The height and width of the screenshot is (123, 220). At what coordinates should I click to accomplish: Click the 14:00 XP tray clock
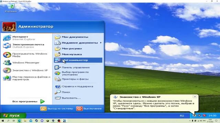tap(212, 115)
